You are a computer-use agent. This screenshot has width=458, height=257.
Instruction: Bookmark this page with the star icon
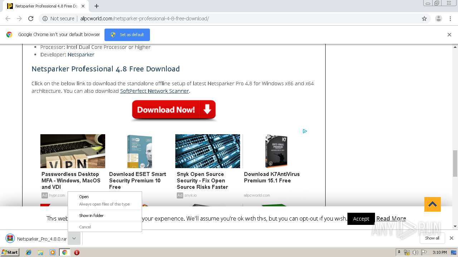(424, 19)
